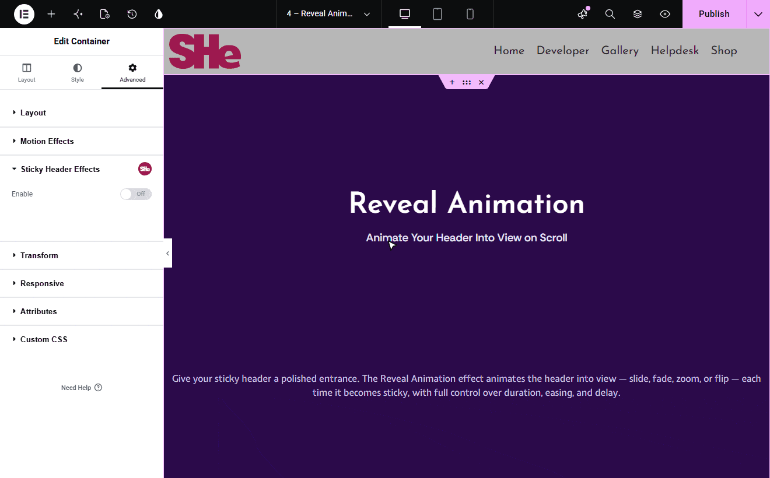Open the Structure layers icon
This screenshot has height=478, width=770.
pos(638,14)
